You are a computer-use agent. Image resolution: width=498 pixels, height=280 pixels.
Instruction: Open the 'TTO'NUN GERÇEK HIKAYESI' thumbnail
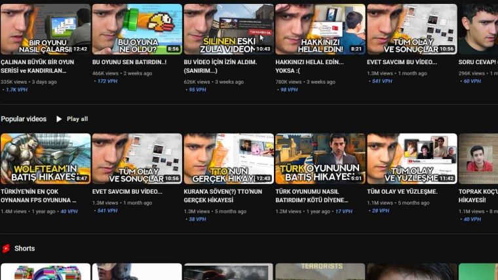coord(229,158)
